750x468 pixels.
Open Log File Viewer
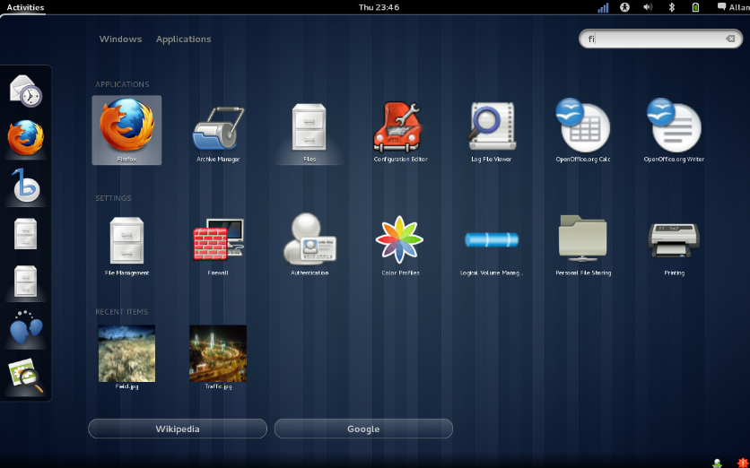pos(492,130)
